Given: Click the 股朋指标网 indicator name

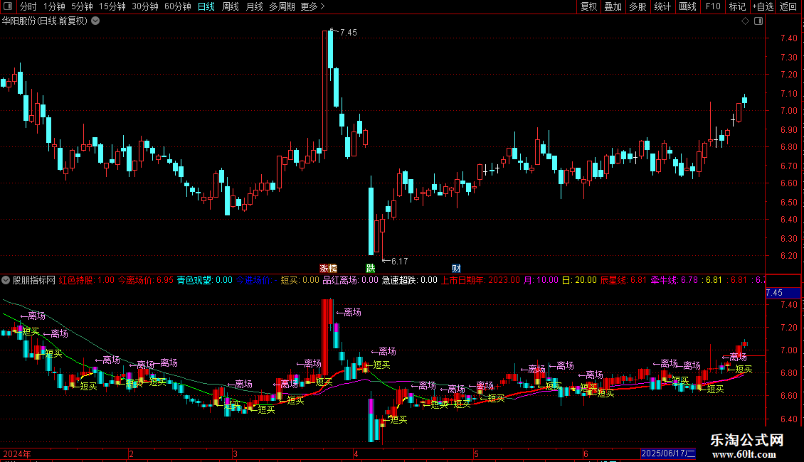Looking at the screenshot, I should 34,280.
